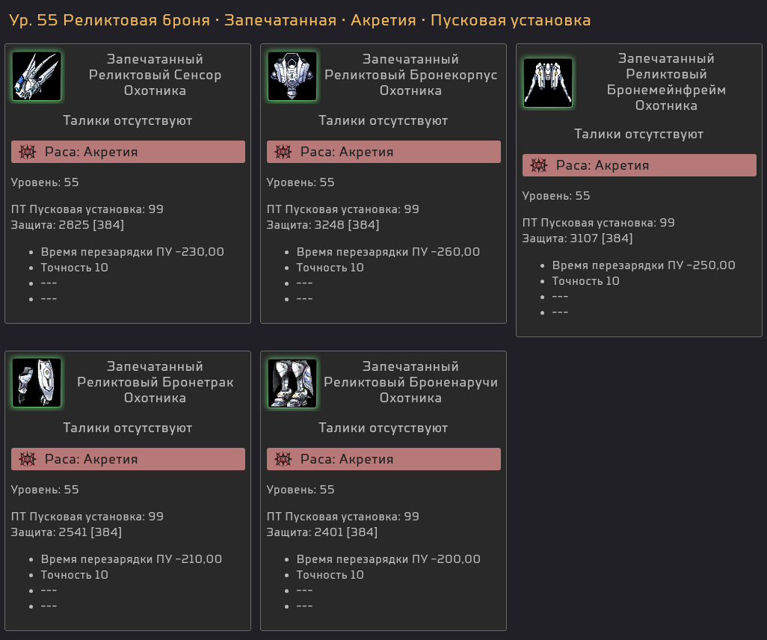Screen dimensions: 767x640
Task: Click ПТ Пусковая установка: 99 in Сенсор card
Action: point(87,209)
